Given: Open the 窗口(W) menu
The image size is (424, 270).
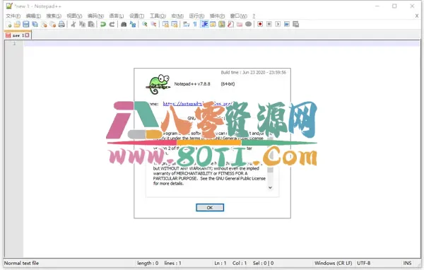Looking at the screenshot, I should click(239, 16).
